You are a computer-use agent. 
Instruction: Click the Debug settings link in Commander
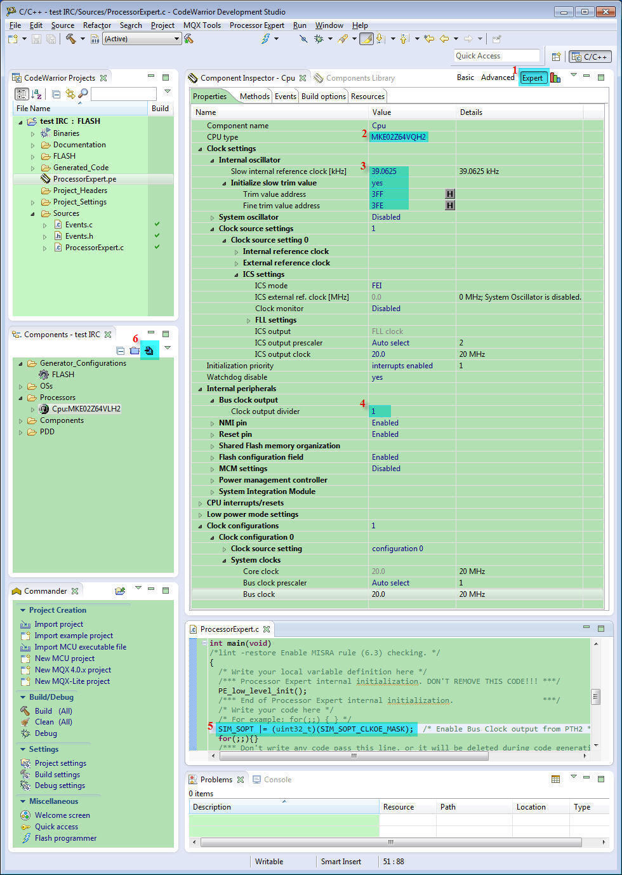[60, 785]
